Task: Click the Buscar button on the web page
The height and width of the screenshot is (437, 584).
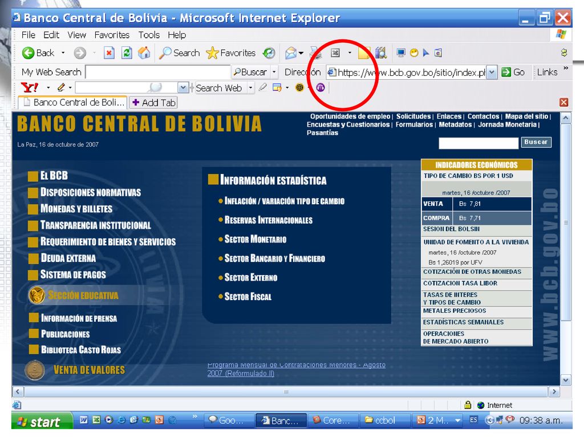Action: click(x=536, y=142)
